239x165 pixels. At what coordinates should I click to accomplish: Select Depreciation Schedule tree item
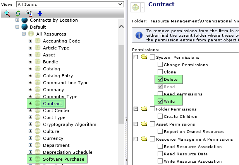pos(68,152)
